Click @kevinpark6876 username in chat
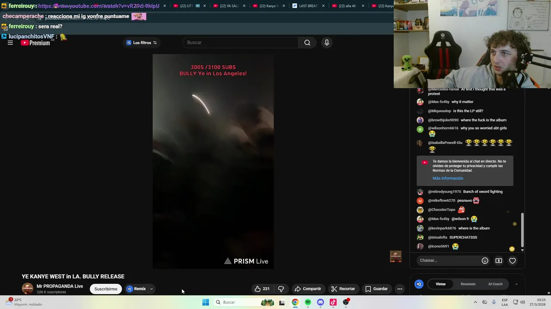Screen dimensions: 551x309 coord(442,228)
